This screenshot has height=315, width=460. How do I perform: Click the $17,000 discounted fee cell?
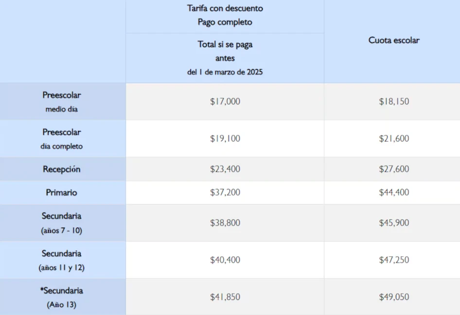click(x=225, y=101)
